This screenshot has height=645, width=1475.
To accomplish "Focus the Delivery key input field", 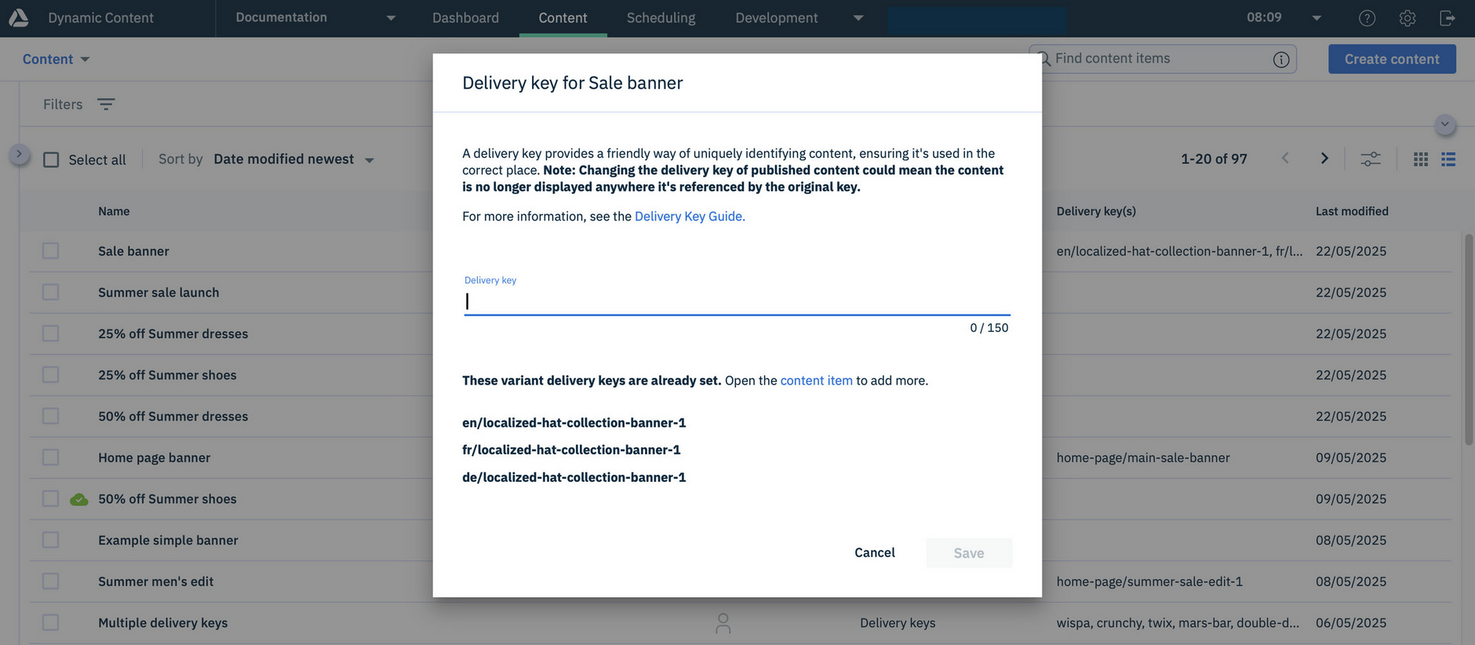I will click(737, 301).
